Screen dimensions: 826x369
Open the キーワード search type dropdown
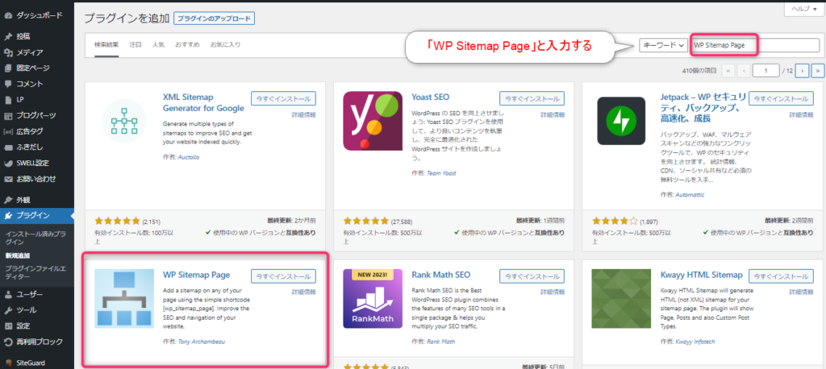(x=663, y=45)
